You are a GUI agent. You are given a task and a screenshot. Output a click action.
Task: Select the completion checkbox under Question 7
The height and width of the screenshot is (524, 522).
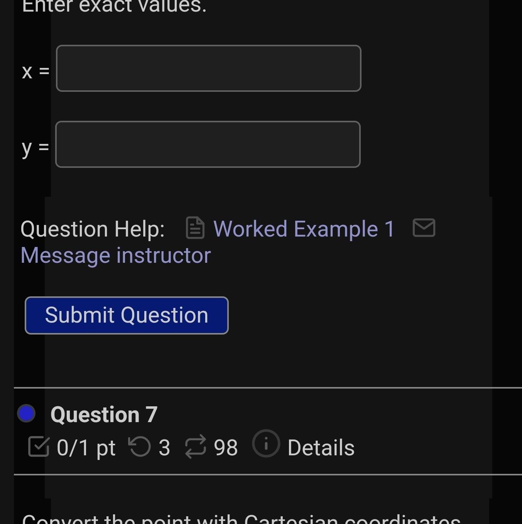[39, 446]
